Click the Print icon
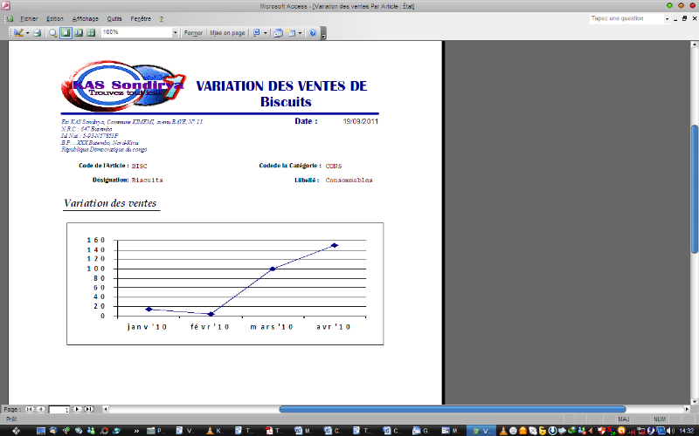Screen dimensions: 699x436 tap(38, 33)
